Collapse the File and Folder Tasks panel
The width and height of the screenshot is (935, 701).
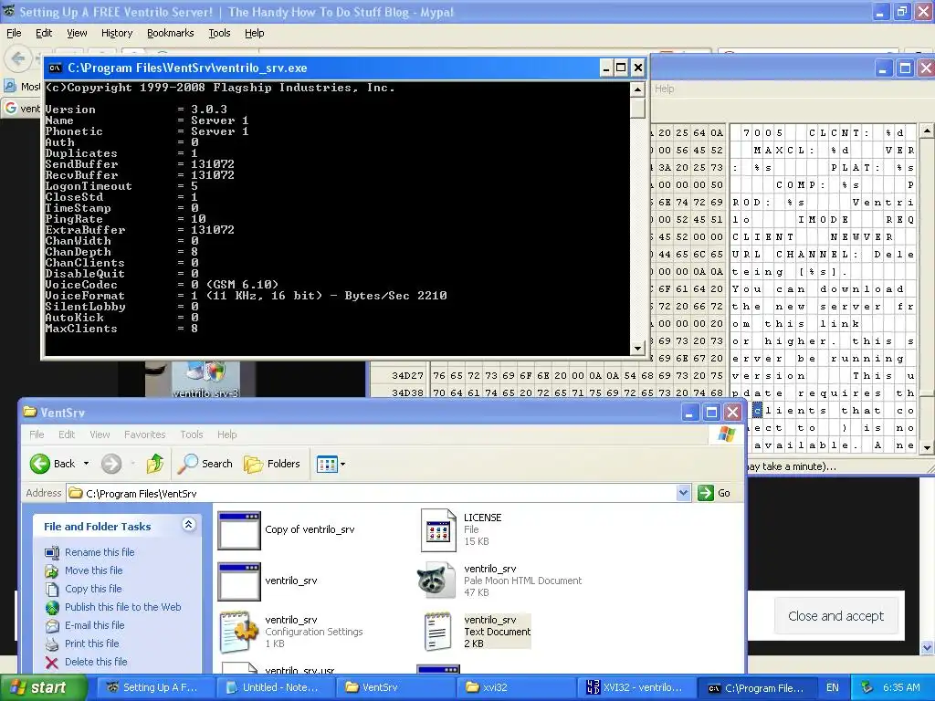click(188, 525)
